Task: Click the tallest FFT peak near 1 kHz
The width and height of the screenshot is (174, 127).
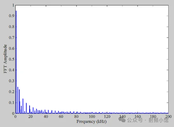Action: coord(16,62)
